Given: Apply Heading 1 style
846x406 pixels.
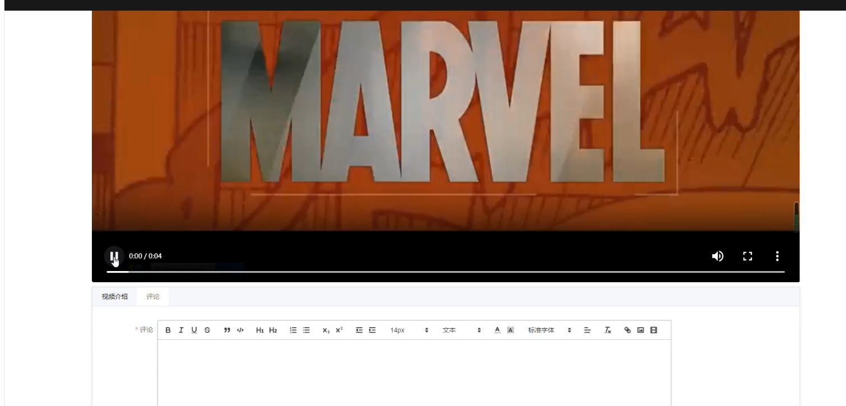Looking at the screenshot, I should (260, 330).
